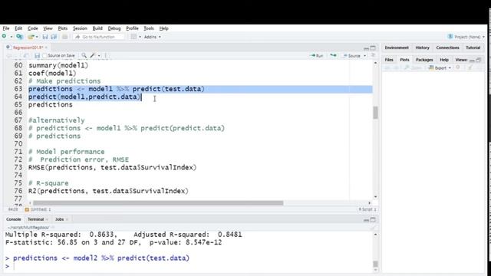491x276 pixels.
Task: Switch to the Help pane tab
Action: 444,60
